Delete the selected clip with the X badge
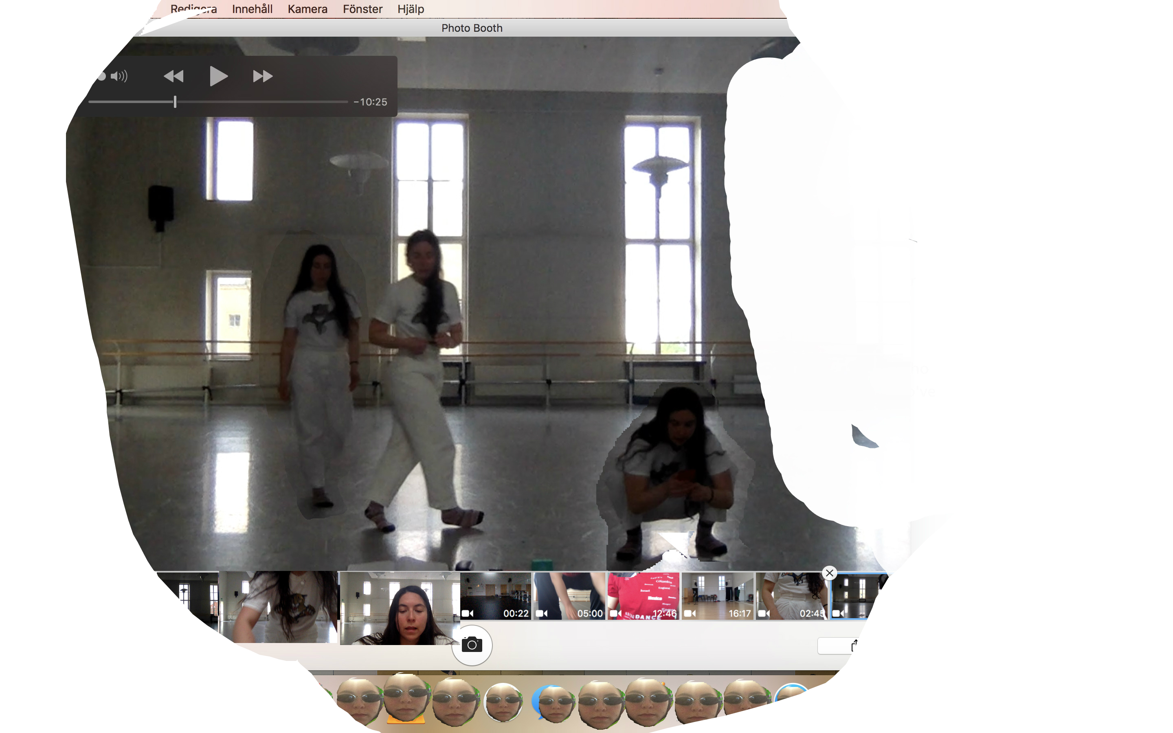 (829, 573)
